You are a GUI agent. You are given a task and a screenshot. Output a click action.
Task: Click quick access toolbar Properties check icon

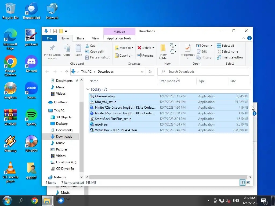click(x=55, y=31)
